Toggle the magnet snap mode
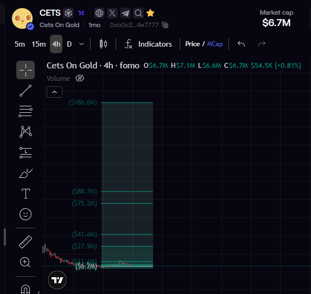Viewport: 311px width, 294px height. tap(26, 290)
